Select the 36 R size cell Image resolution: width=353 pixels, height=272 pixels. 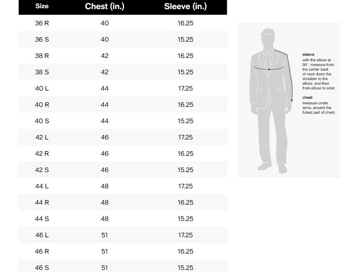click(x=42, y=23)
